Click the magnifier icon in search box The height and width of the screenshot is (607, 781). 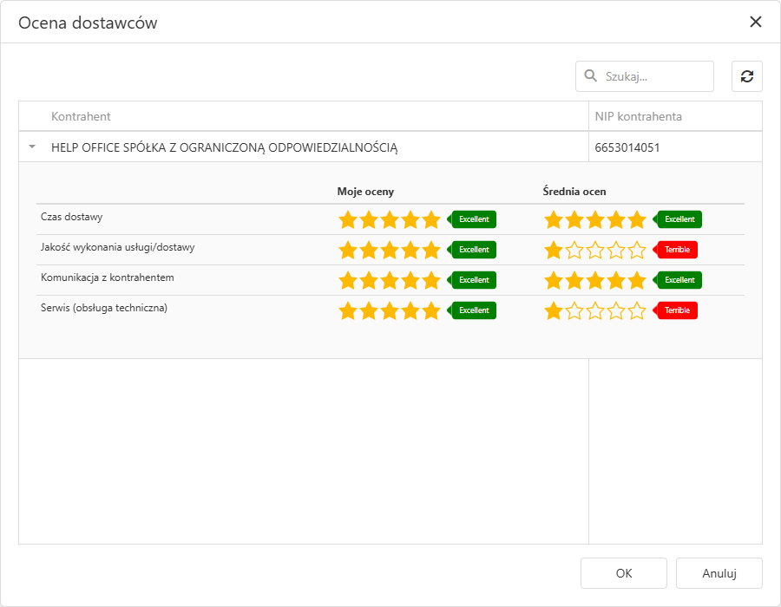click(x=591, y=76)
